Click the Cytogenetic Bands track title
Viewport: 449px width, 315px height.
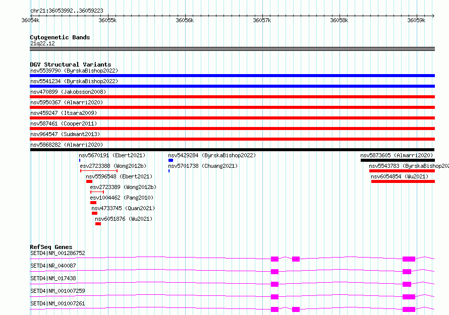pyautogui.click(x=60, y=37)
